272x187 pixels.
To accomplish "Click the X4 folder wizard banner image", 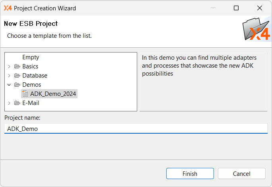I will (x=256, y=29).
